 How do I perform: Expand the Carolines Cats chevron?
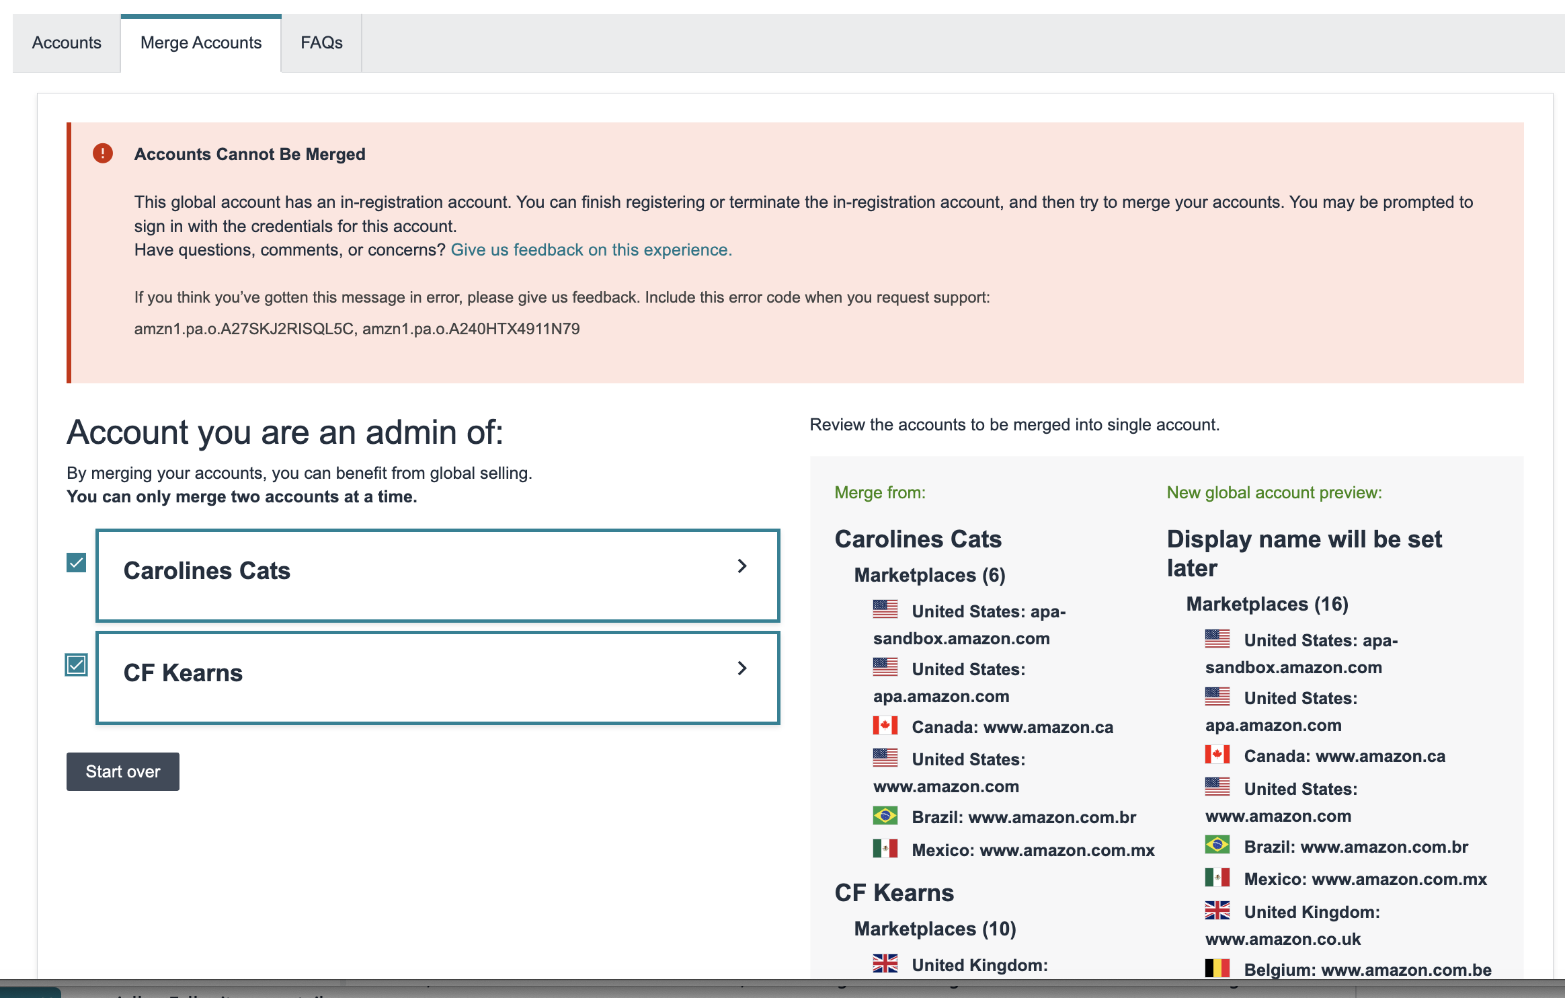[x=742, y=566]
